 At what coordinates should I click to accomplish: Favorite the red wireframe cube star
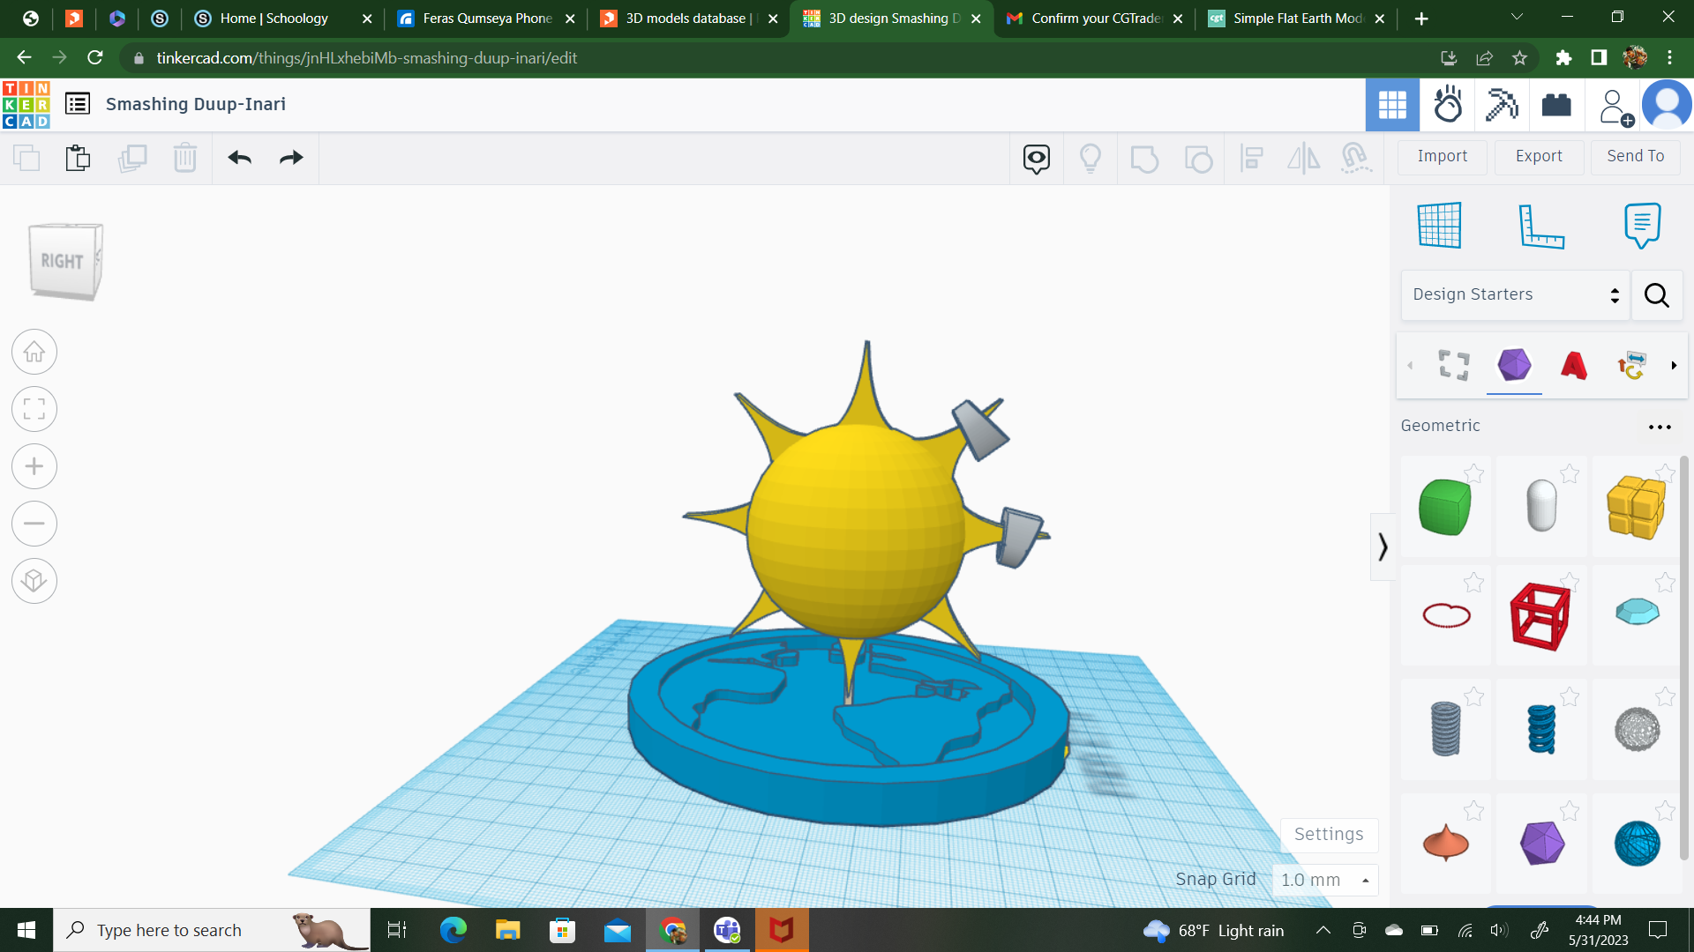click(1570, 582)
